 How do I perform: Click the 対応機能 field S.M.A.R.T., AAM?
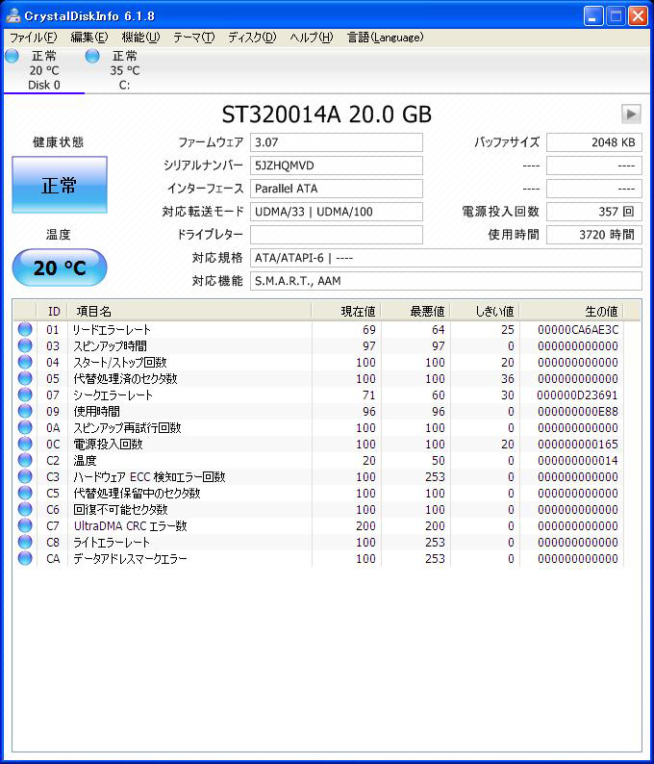click(x=446, y=281)
